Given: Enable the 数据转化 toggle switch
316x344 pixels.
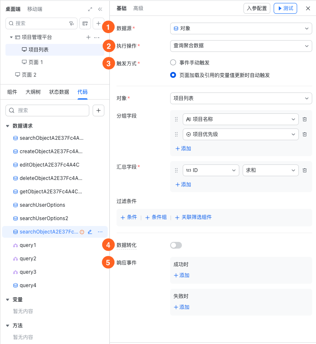Looking at the screenshot, I should pyautogui.click(x=176, y=245).
